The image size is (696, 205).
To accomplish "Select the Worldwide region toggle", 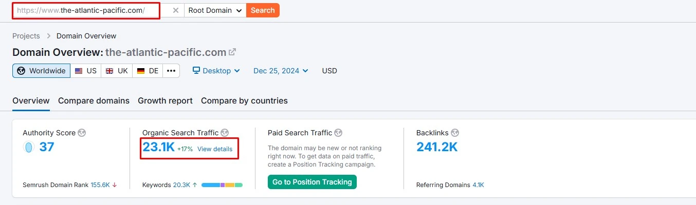I will point(42,71).
